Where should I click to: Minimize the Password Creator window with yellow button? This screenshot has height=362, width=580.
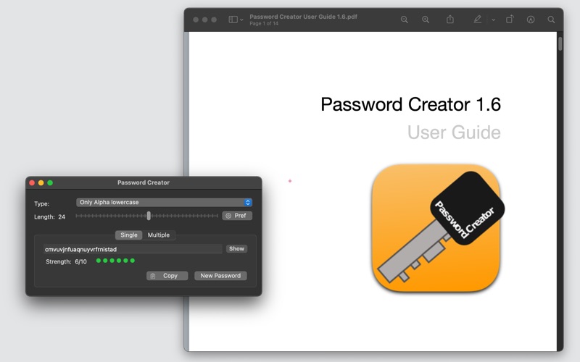tap(41, 183)
